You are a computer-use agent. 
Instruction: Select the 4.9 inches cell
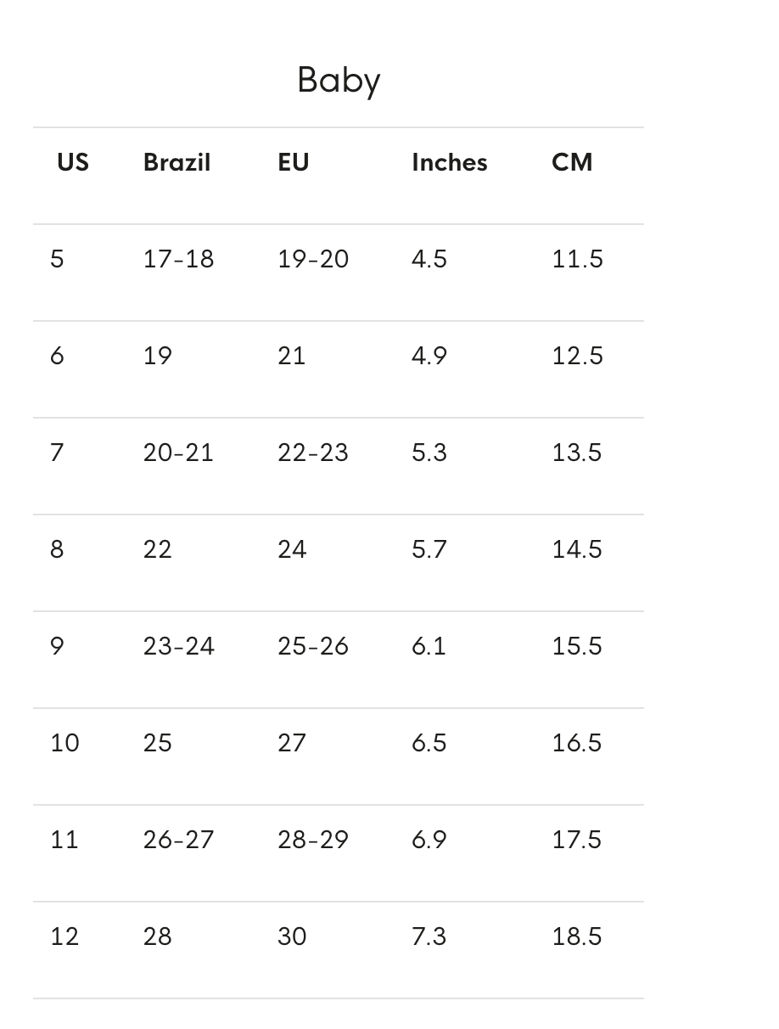click(x=429, y=356)
